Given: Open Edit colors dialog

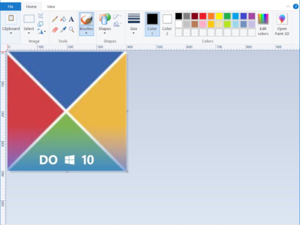Looking at the screenshot, I should (263, 24).
